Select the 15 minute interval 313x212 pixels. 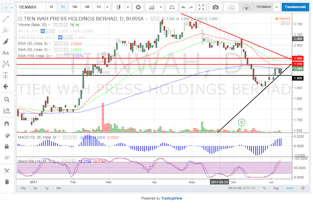pyautogui.click(x=51, y=7)
